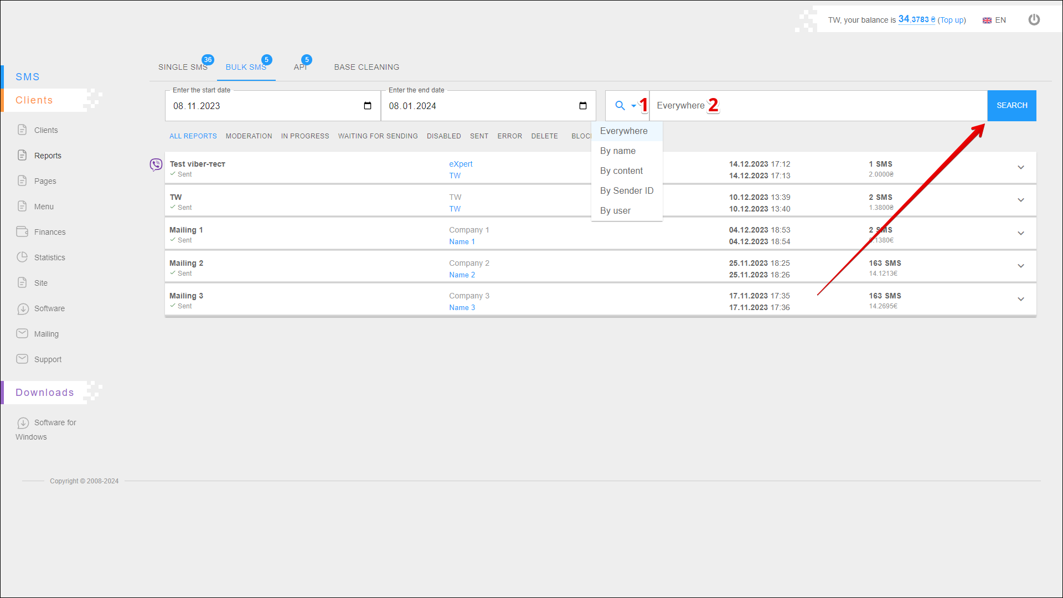This screenshot has height=598, width=1063.
Task: Open the end date calendar picker
Action: (x=583, y=106)
